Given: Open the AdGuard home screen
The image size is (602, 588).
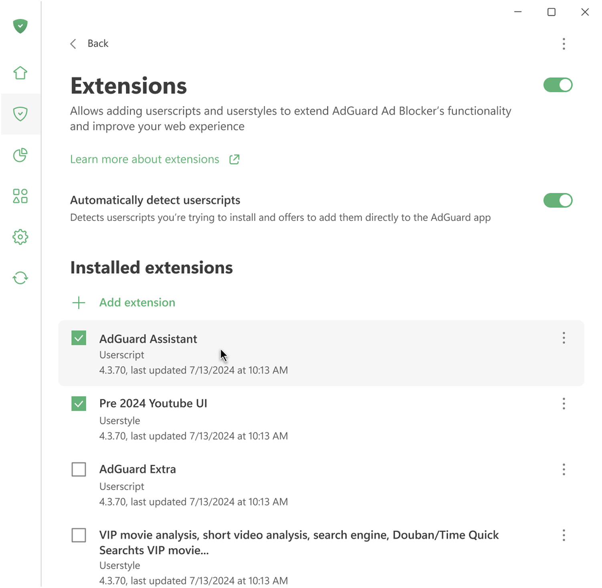Looking at the screenshot, I should tap(20, 73).
